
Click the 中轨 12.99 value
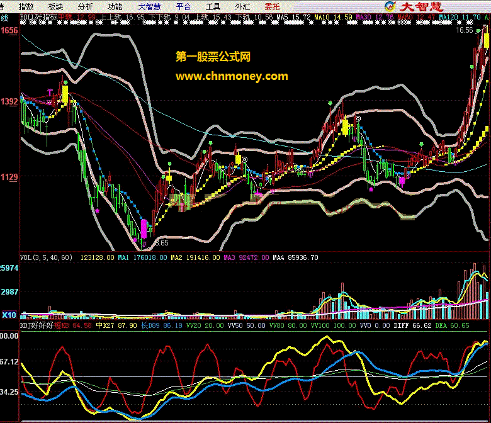click(77, 17)
